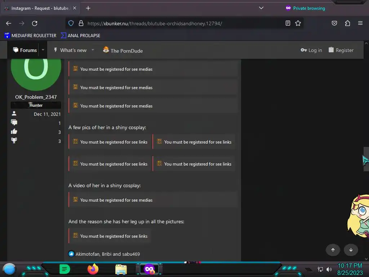Open the tracking protection shield panel

[x=71, y=23]
